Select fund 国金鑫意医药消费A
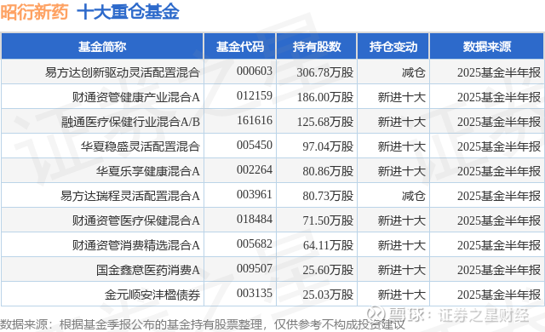The image size is (545, 332). pyautogui.click(x=148, y=270)
